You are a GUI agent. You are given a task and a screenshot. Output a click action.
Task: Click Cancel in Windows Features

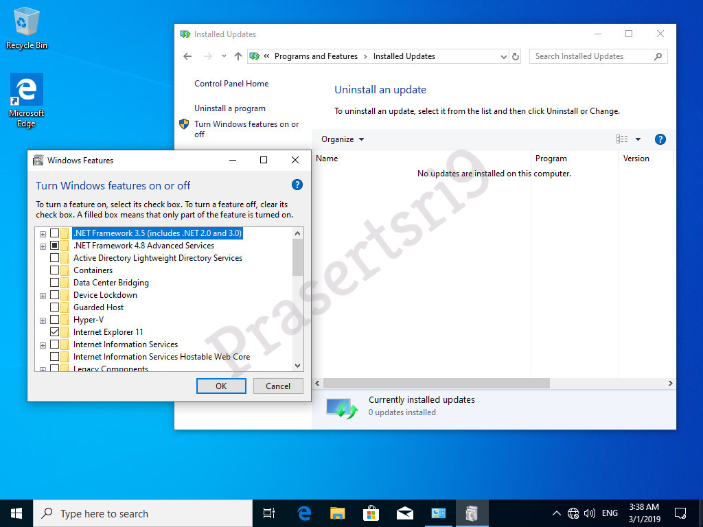pos(278,386)
